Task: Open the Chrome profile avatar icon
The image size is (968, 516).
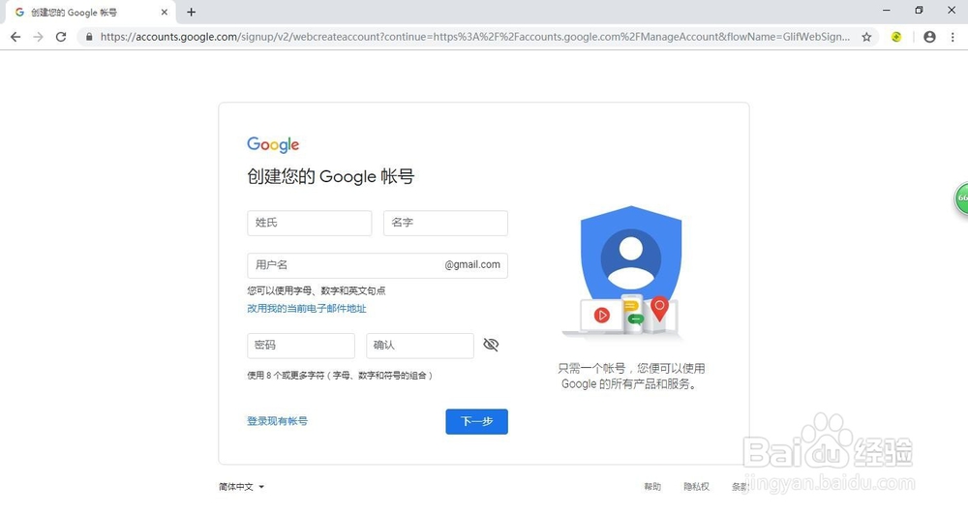Action: coord(929,37)
